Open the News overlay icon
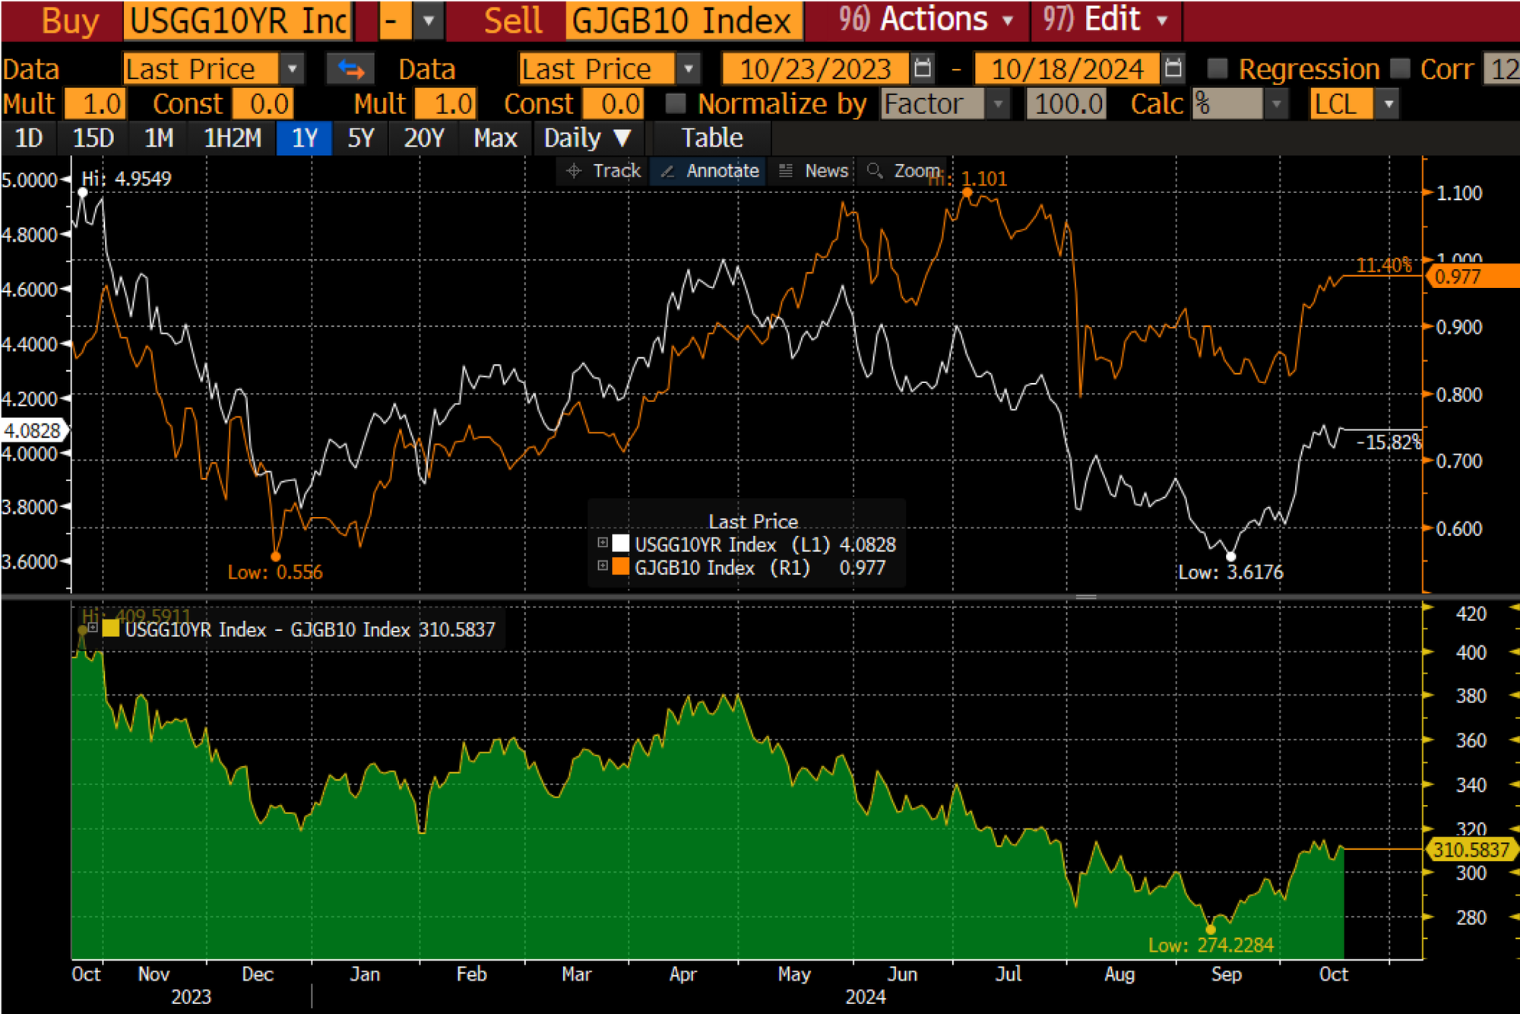 [786, 171]
